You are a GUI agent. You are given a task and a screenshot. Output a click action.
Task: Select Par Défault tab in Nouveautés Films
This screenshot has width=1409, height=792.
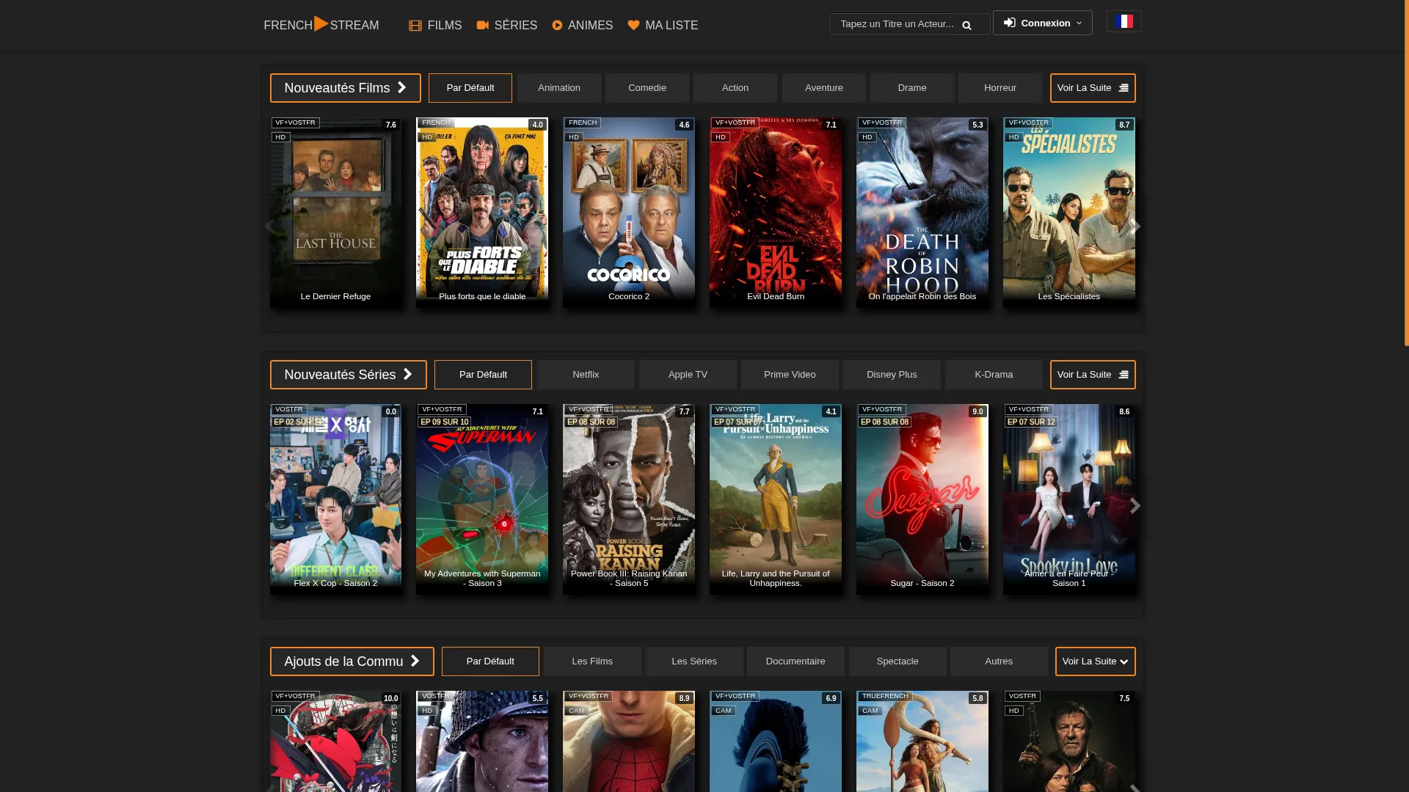point(470,88)
